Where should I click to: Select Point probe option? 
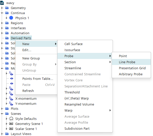[123, 56]
